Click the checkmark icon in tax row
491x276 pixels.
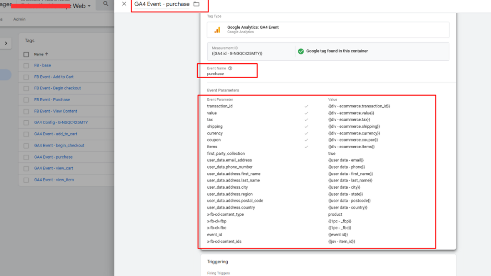tap(306, 120)
